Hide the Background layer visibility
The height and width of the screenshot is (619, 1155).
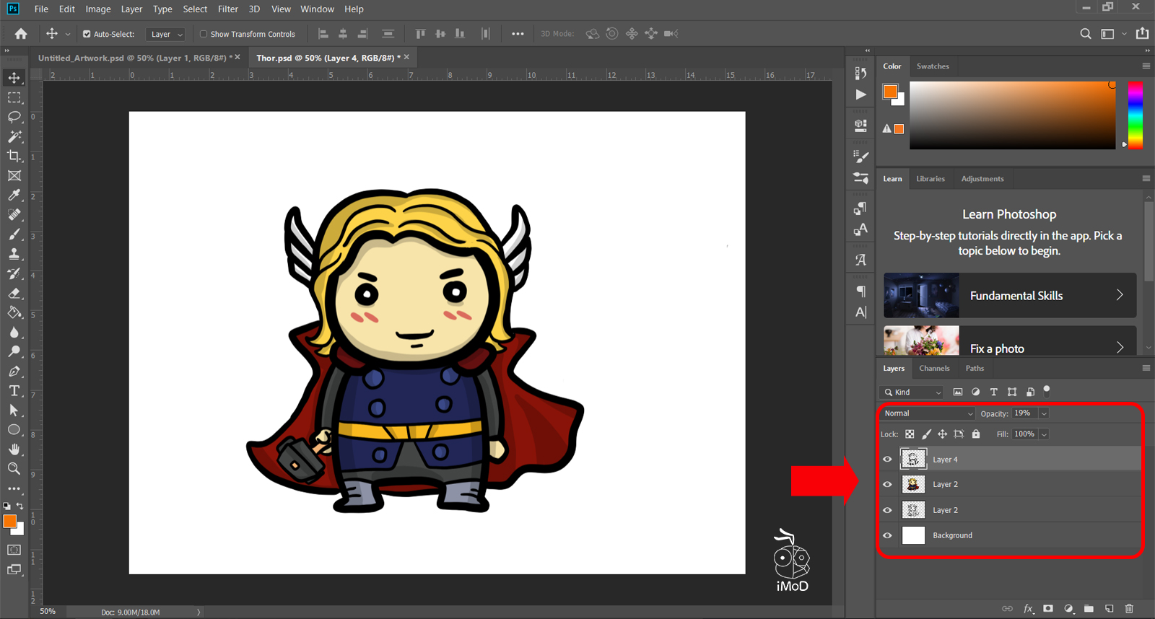[887, 535]
